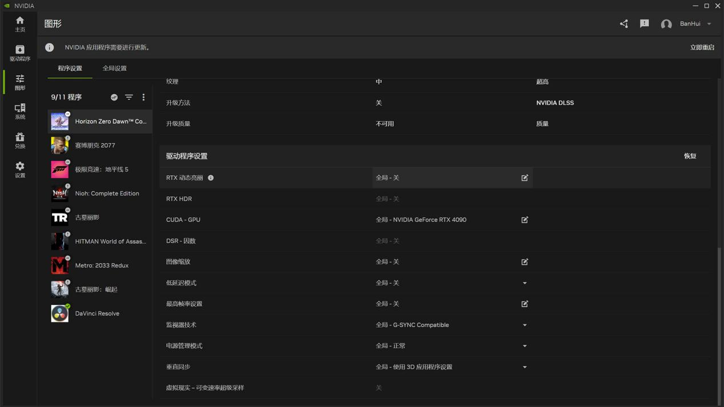Open 设置 settings in sidebar
Screen dimensions: 724x407
tap(20, 170)
